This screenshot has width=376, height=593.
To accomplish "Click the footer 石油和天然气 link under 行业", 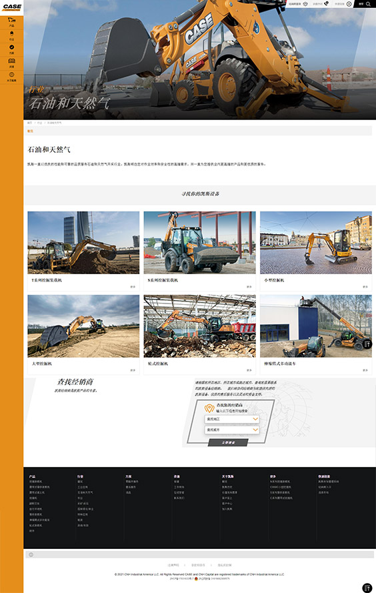I will click(x=85, y=493).
